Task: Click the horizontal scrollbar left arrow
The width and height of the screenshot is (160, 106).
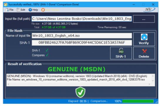Action: click(x=9, y=84)
